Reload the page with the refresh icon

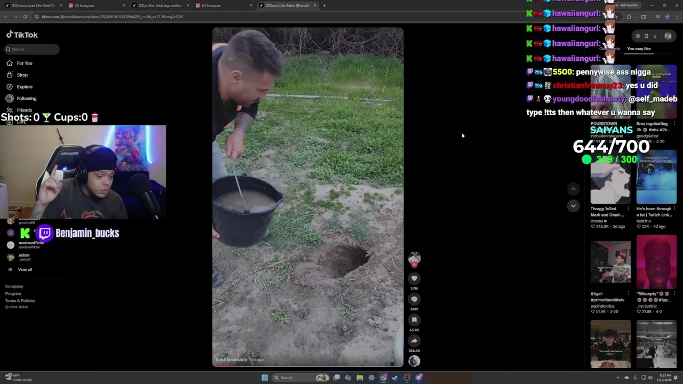(x=25, y=17)
